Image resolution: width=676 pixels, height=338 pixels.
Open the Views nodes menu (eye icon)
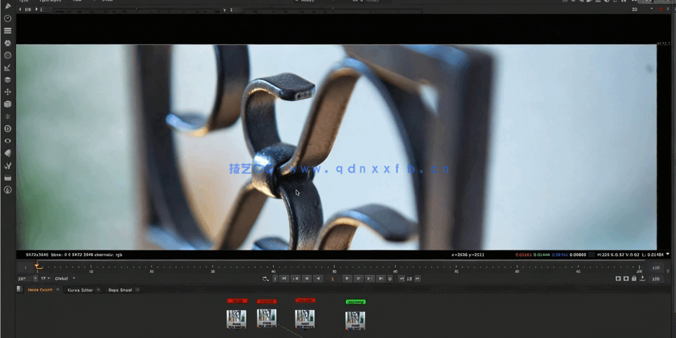point(8,141)
